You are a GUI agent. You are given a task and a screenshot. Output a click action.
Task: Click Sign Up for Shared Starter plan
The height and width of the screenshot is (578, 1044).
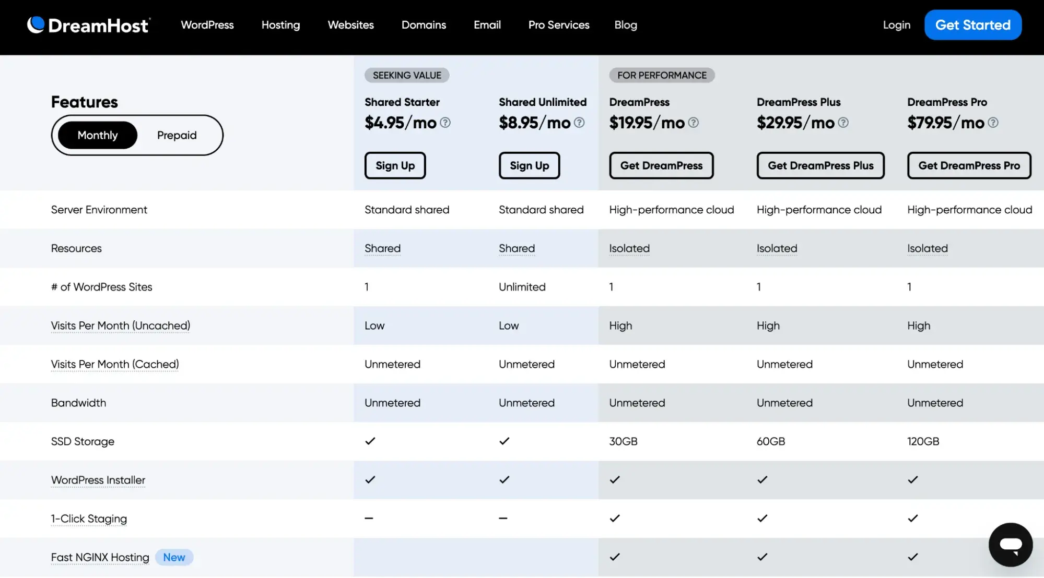click(394, 164)
